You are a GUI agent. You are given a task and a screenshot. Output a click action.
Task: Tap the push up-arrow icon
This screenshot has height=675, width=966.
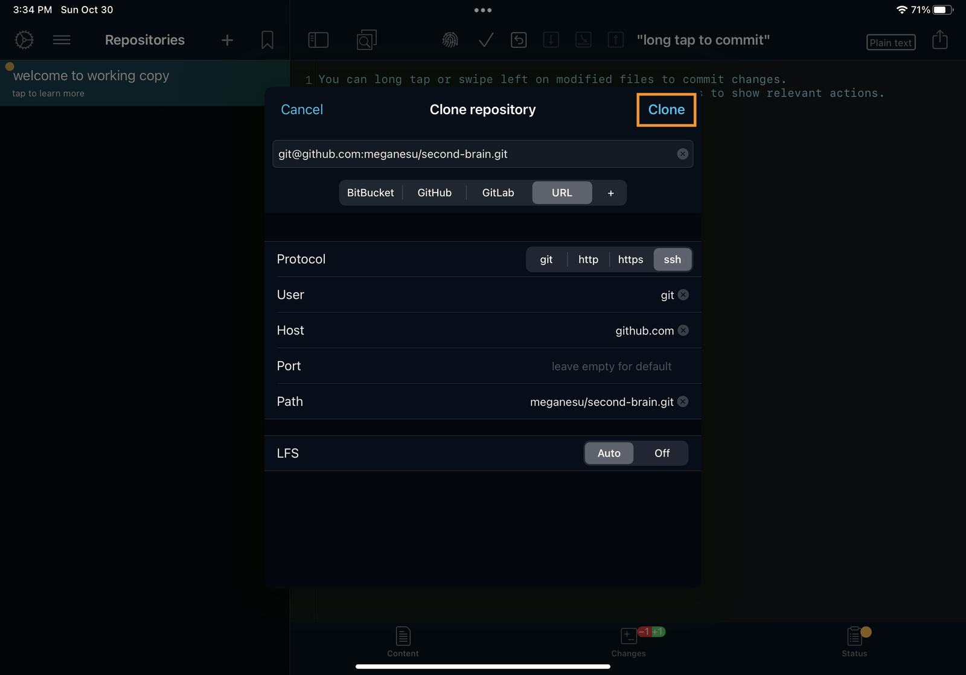(x=615, y=40)
